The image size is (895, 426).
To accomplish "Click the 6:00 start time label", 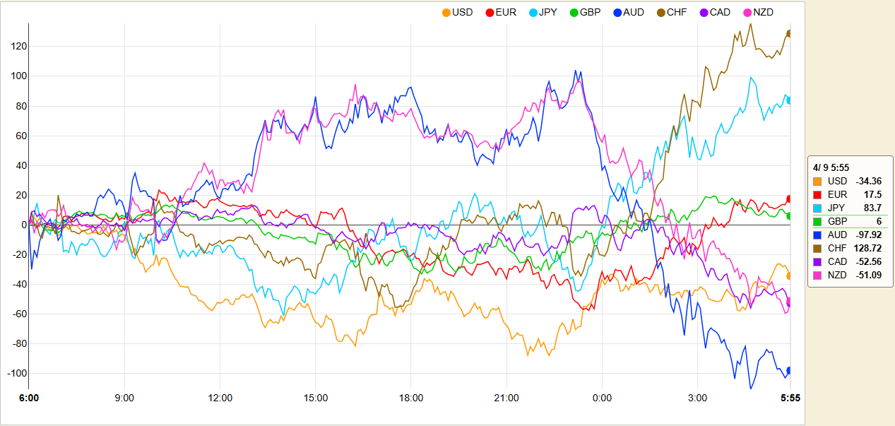I will point(29,398).
